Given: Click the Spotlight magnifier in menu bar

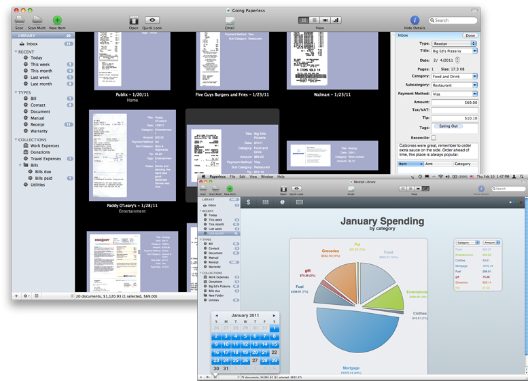Looking at the screenshot, I should click(x=522, y=177).
